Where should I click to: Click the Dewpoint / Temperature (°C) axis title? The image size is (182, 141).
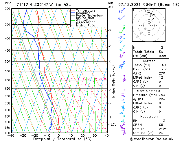62,139
